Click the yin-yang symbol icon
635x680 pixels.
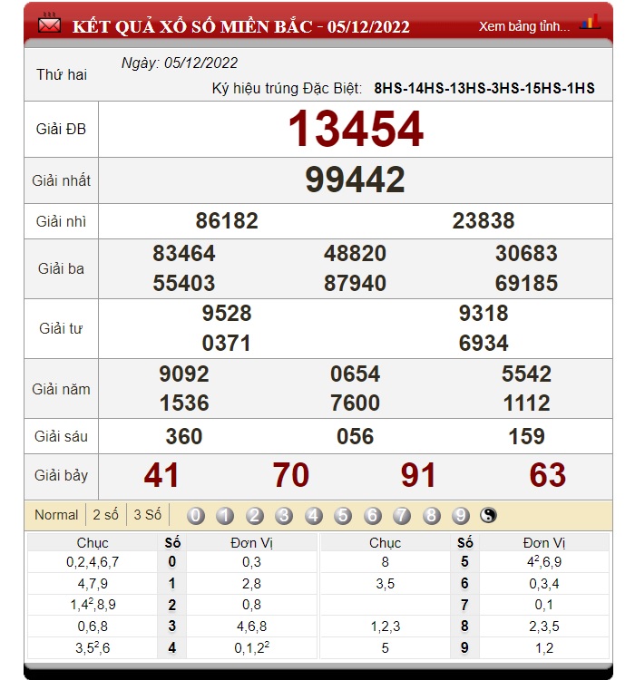pos(488,515)
